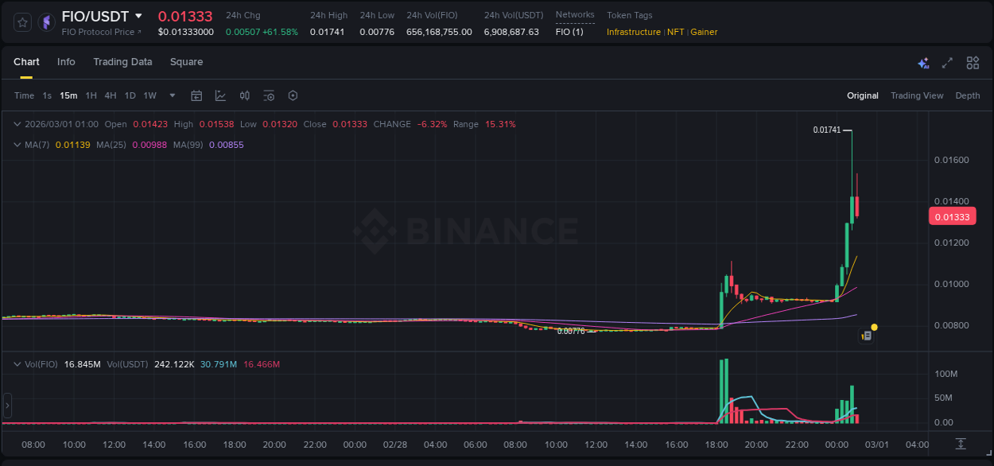This screenshot has width=994, height=466.
Task: Launch the AI assistant icon
Action: tap(923, 62)
